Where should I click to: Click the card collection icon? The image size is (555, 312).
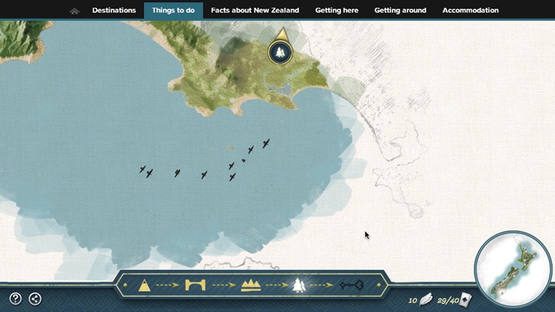[466, 300]
